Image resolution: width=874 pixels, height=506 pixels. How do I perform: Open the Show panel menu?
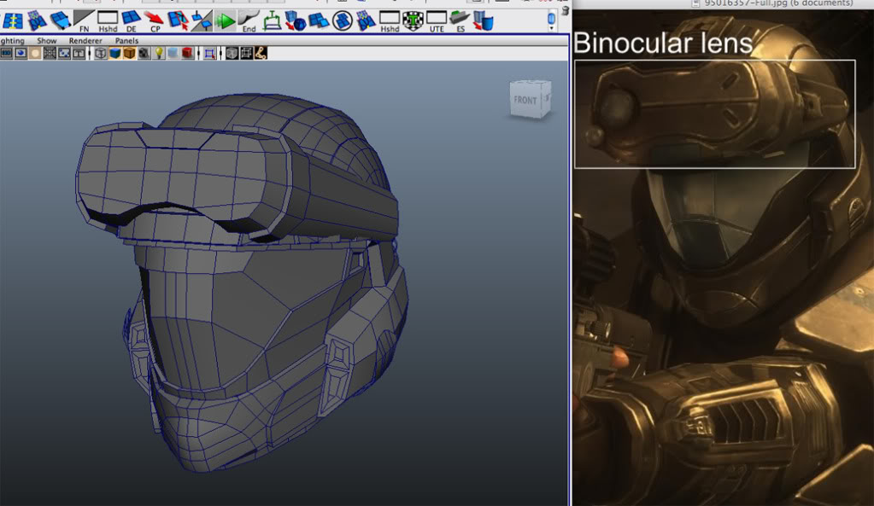[x=47, y=41]
